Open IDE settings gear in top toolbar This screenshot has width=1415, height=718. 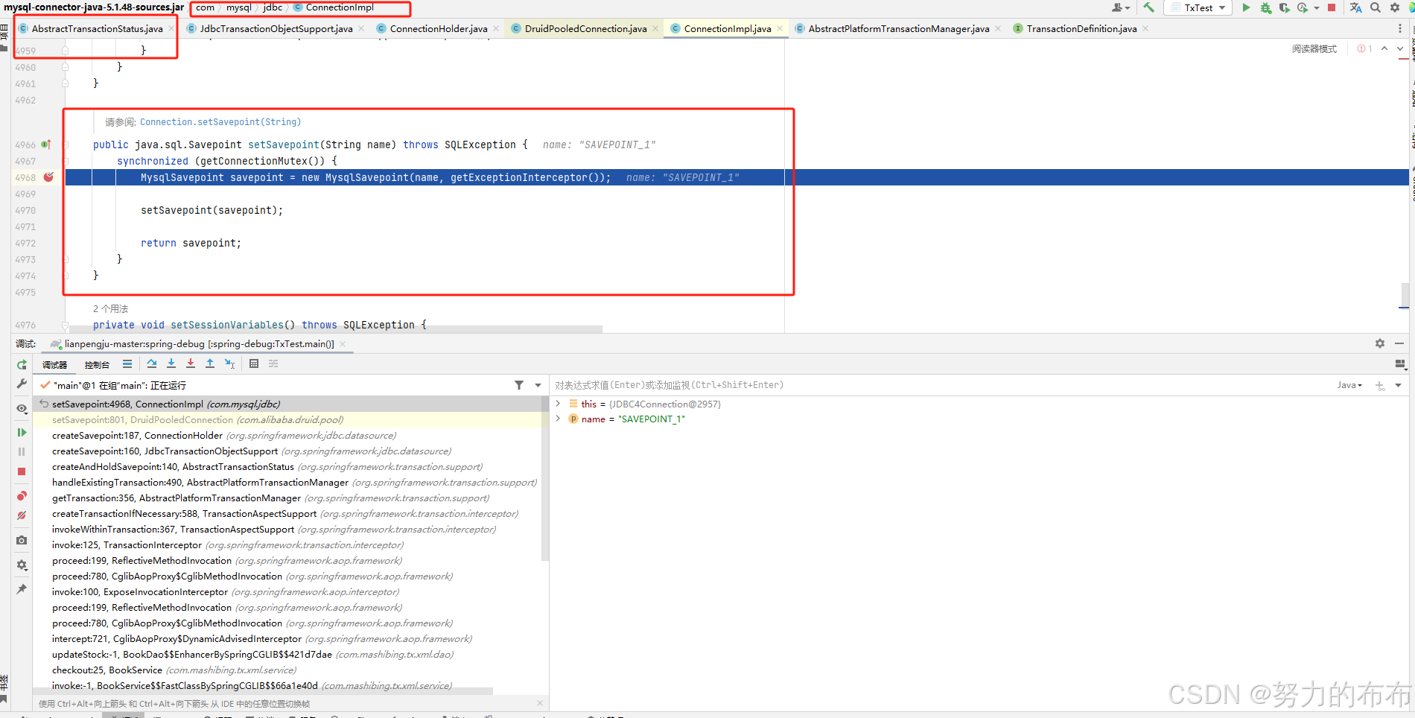1395,7
